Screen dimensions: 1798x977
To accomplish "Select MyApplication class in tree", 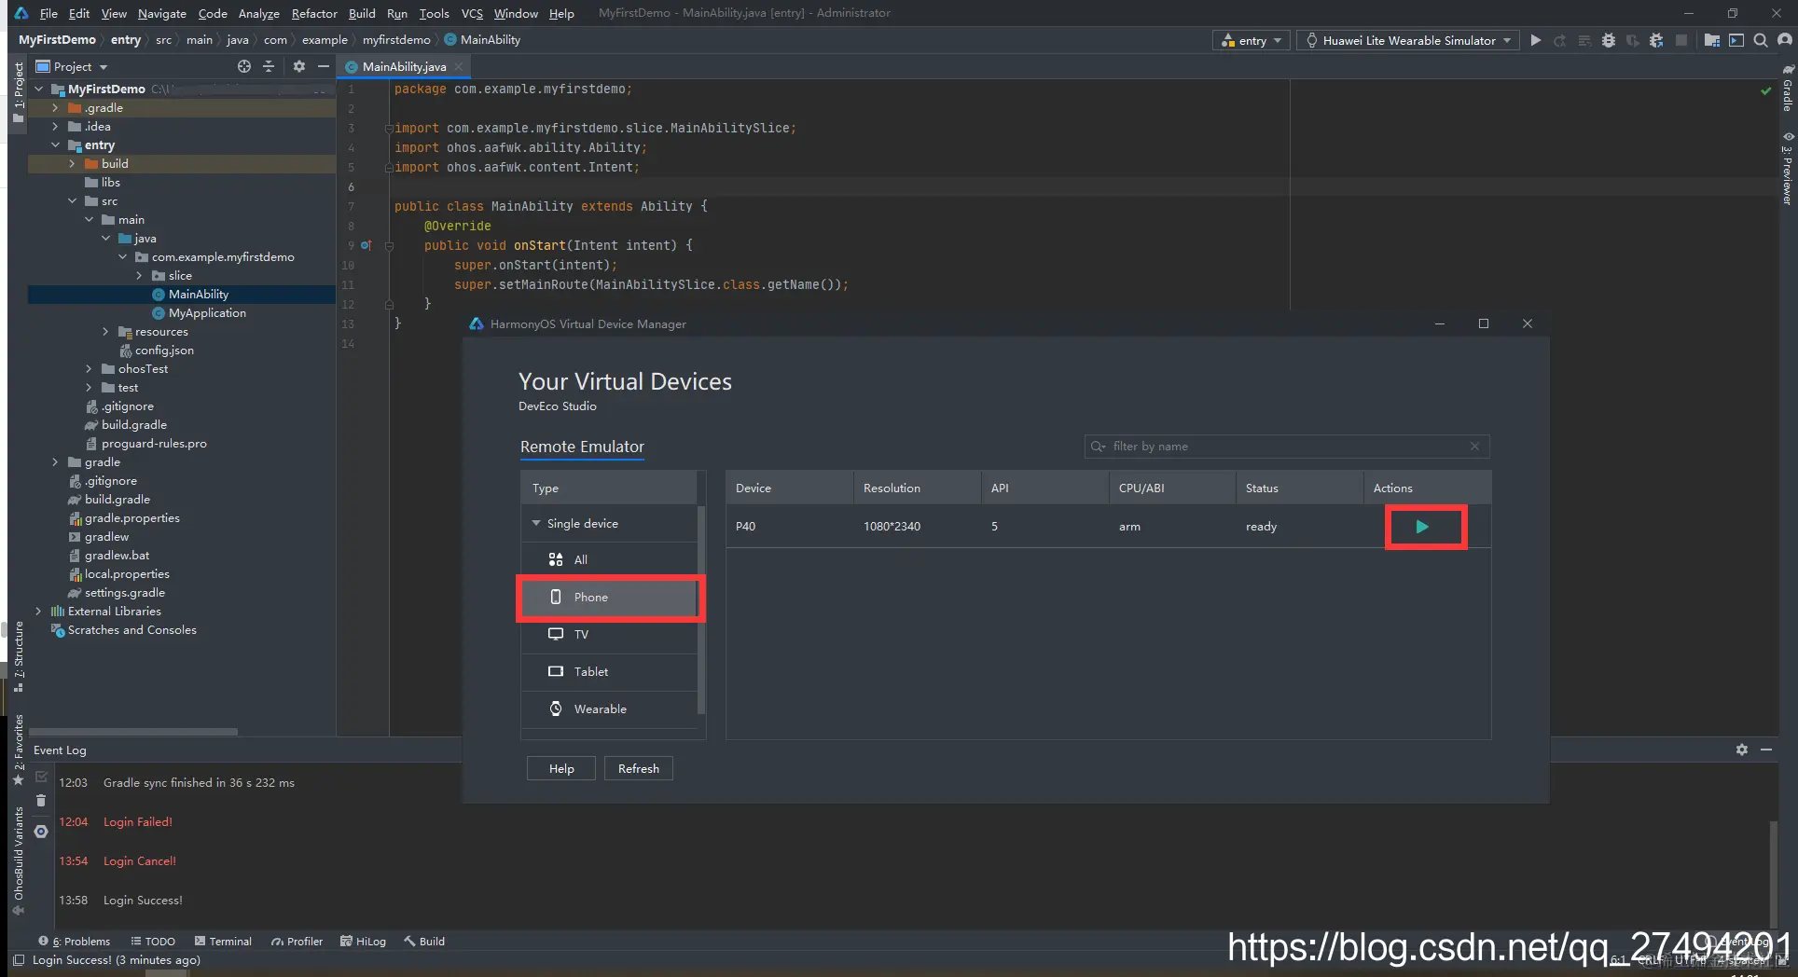I will click(207, 313).
